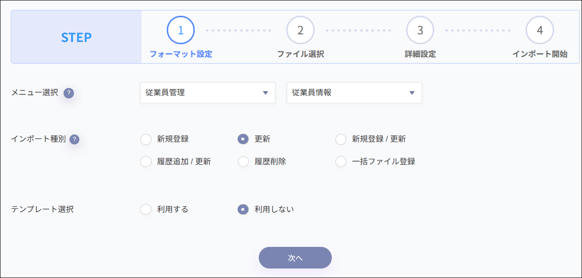Select the 新規登録 import type

[x=146, y=139]
